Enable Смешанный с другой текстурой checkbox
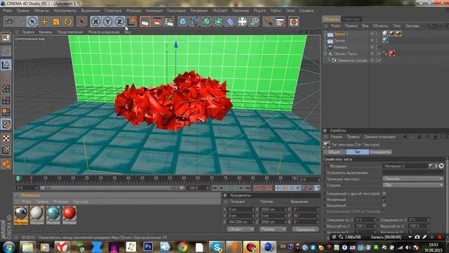 384,193
